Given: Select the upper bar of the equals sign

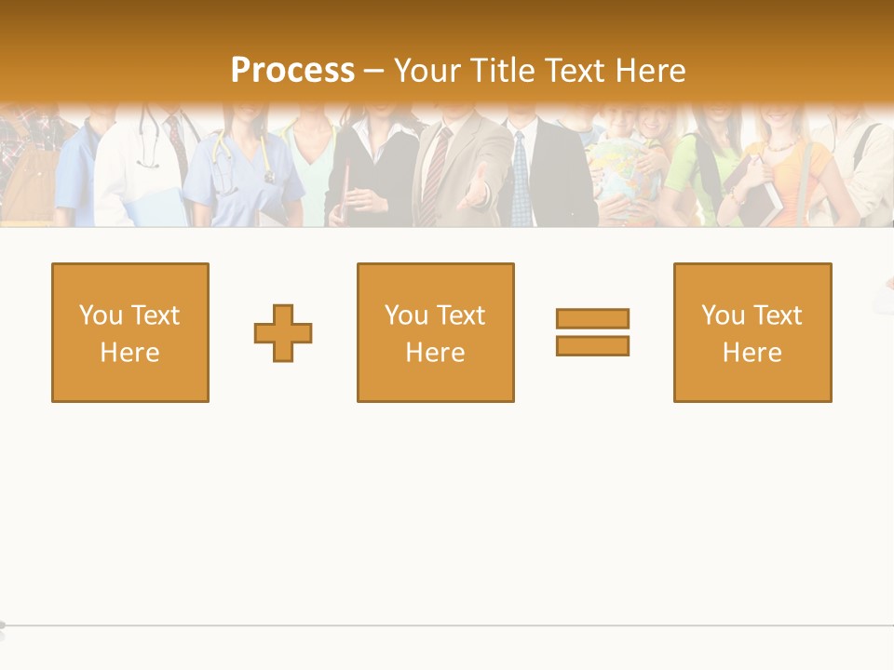Looking at the screenshot, I should (x=592, y=318).
